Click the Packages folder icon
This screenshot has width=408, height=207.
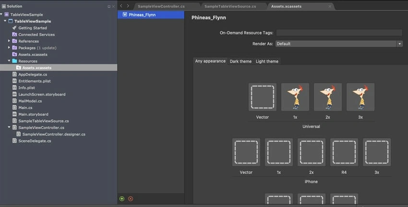14,48
